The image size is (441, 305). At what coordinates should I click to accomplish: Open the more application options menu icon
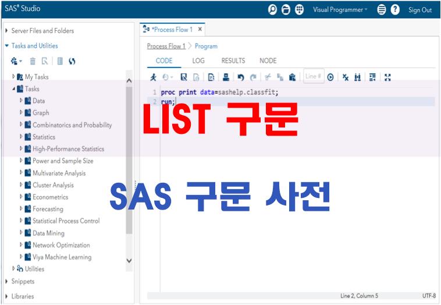coord(382,10)
